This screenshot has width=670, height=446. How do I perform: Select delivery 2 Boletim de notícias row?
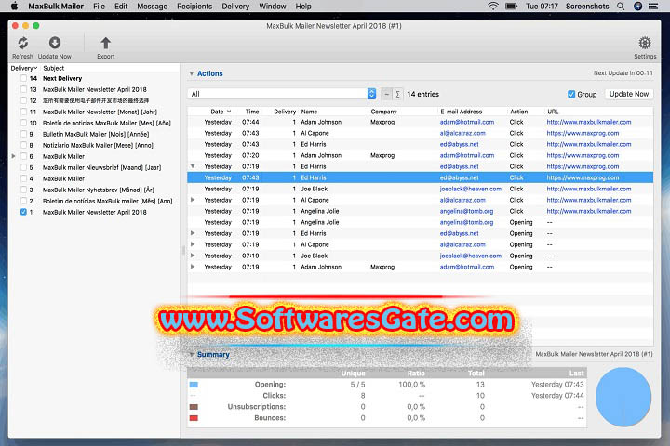(95, 201)
